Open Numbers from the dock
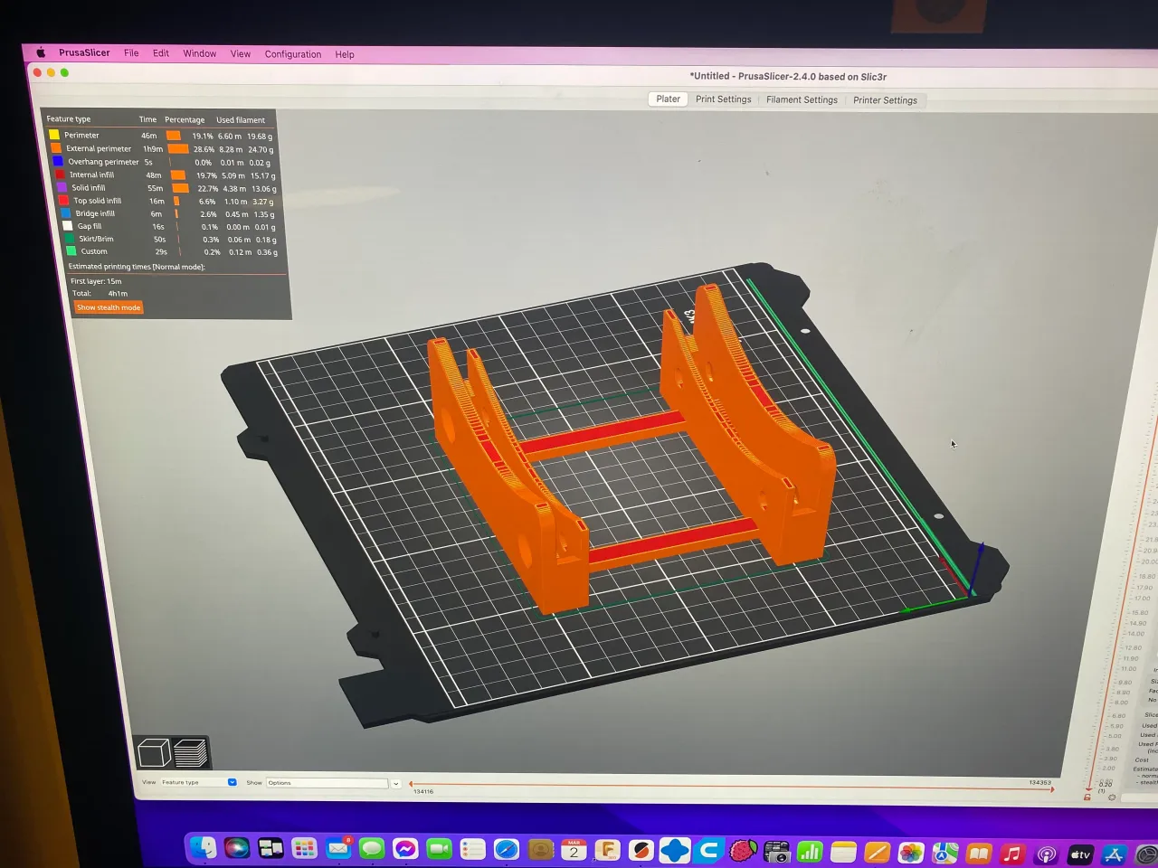The height and width of the screenshot is (868, 1158). click(x=811, y=852)
